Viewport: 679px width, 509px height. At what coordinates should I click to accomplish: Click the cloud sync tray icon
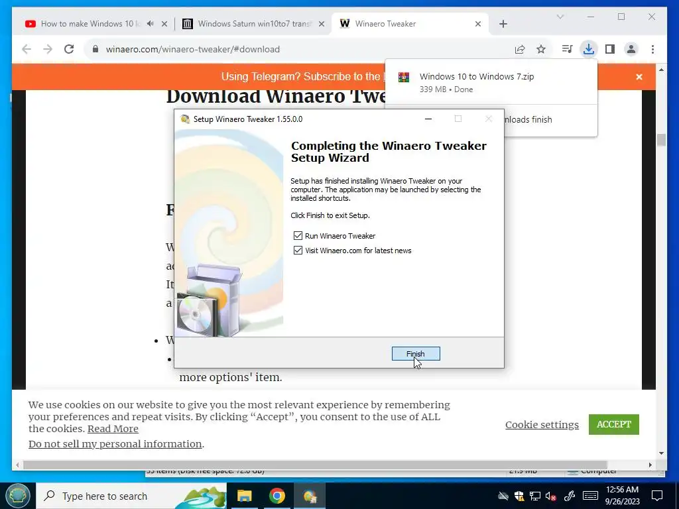[503, 496]
